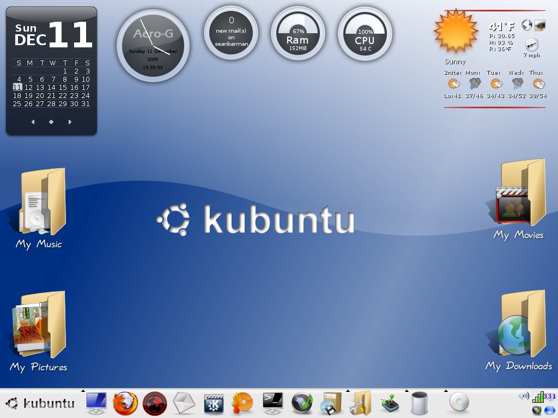The image size is (558, 418).
Task: Click the CD disc icon in the panel
Action: 459,402
